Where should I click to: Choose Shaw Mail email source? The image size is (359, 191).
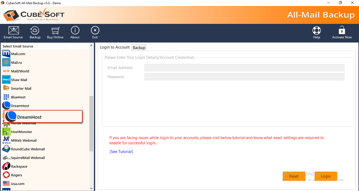(19, 80)
